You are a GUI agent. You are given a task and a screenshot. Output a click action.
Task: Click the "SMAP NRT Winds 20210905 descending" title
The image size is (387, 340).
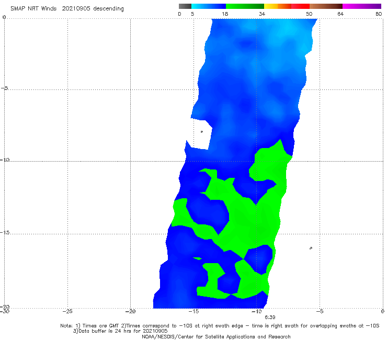click(x=67, y=8)
